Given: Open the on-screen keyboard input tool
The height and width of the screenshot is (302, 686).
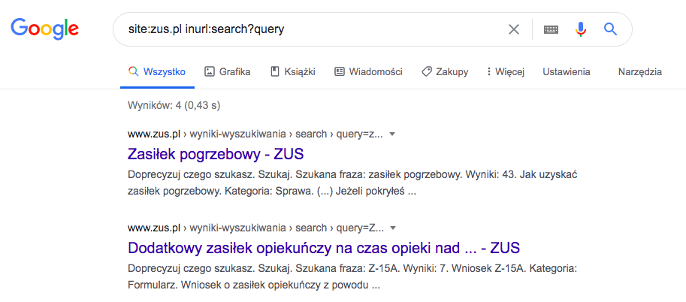Looking at the screenshot, I should [552, 30].
